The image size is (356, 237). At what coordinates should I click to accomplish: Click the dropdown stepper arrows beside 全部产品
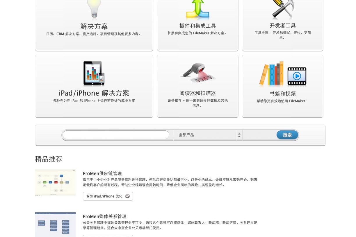tap(239, 135)
